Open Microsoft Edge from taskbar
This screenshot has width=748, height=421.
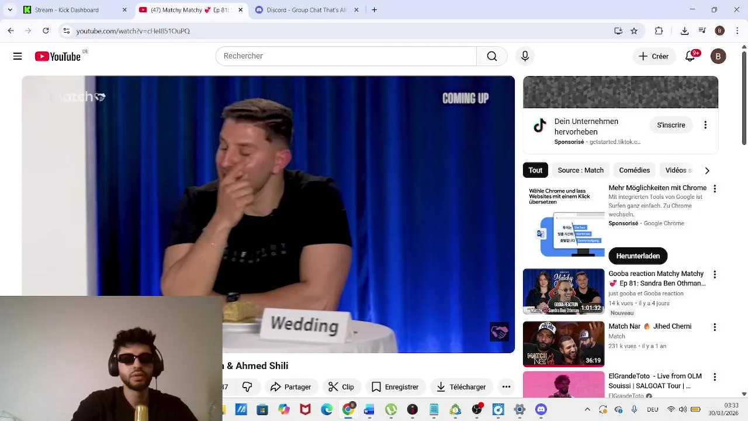[327, 409]
